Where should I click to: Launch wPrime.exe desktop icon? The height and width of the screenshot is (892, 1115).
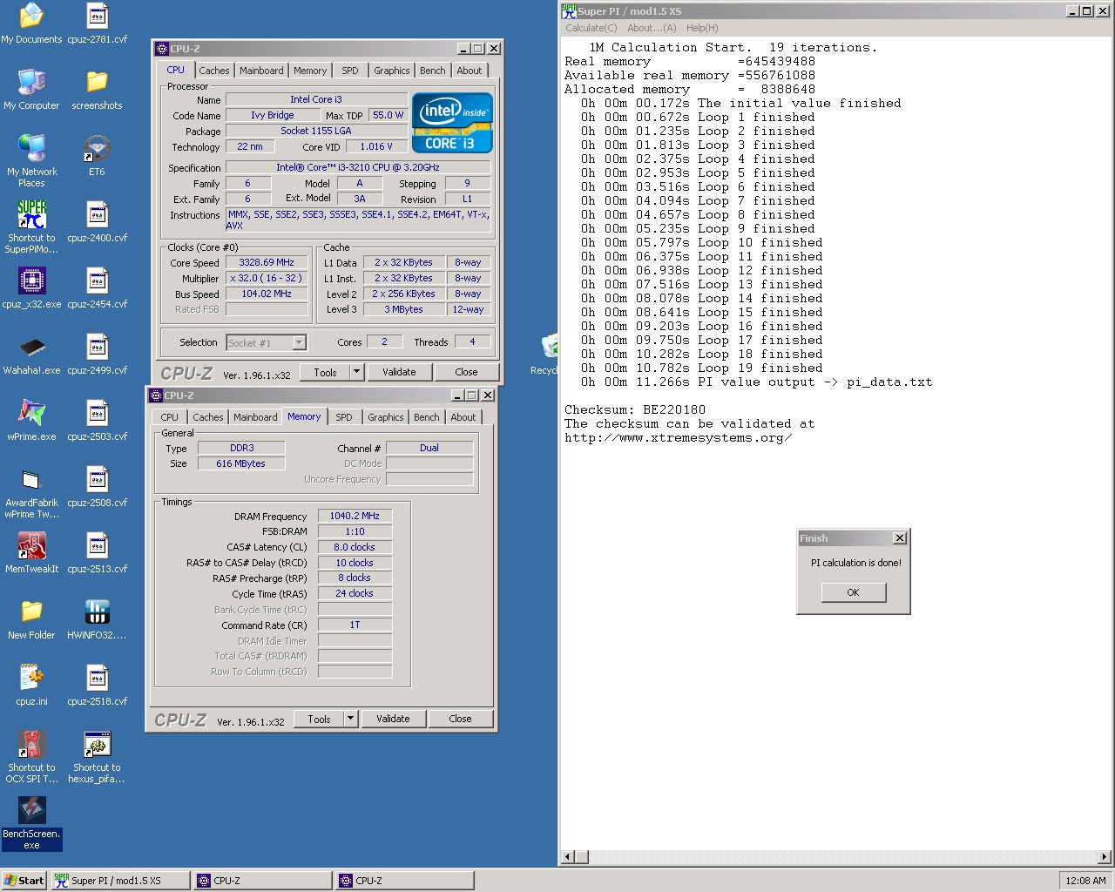point(31,421)
